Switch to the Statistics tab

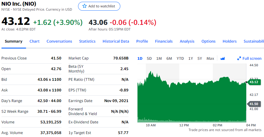point(87,41)
